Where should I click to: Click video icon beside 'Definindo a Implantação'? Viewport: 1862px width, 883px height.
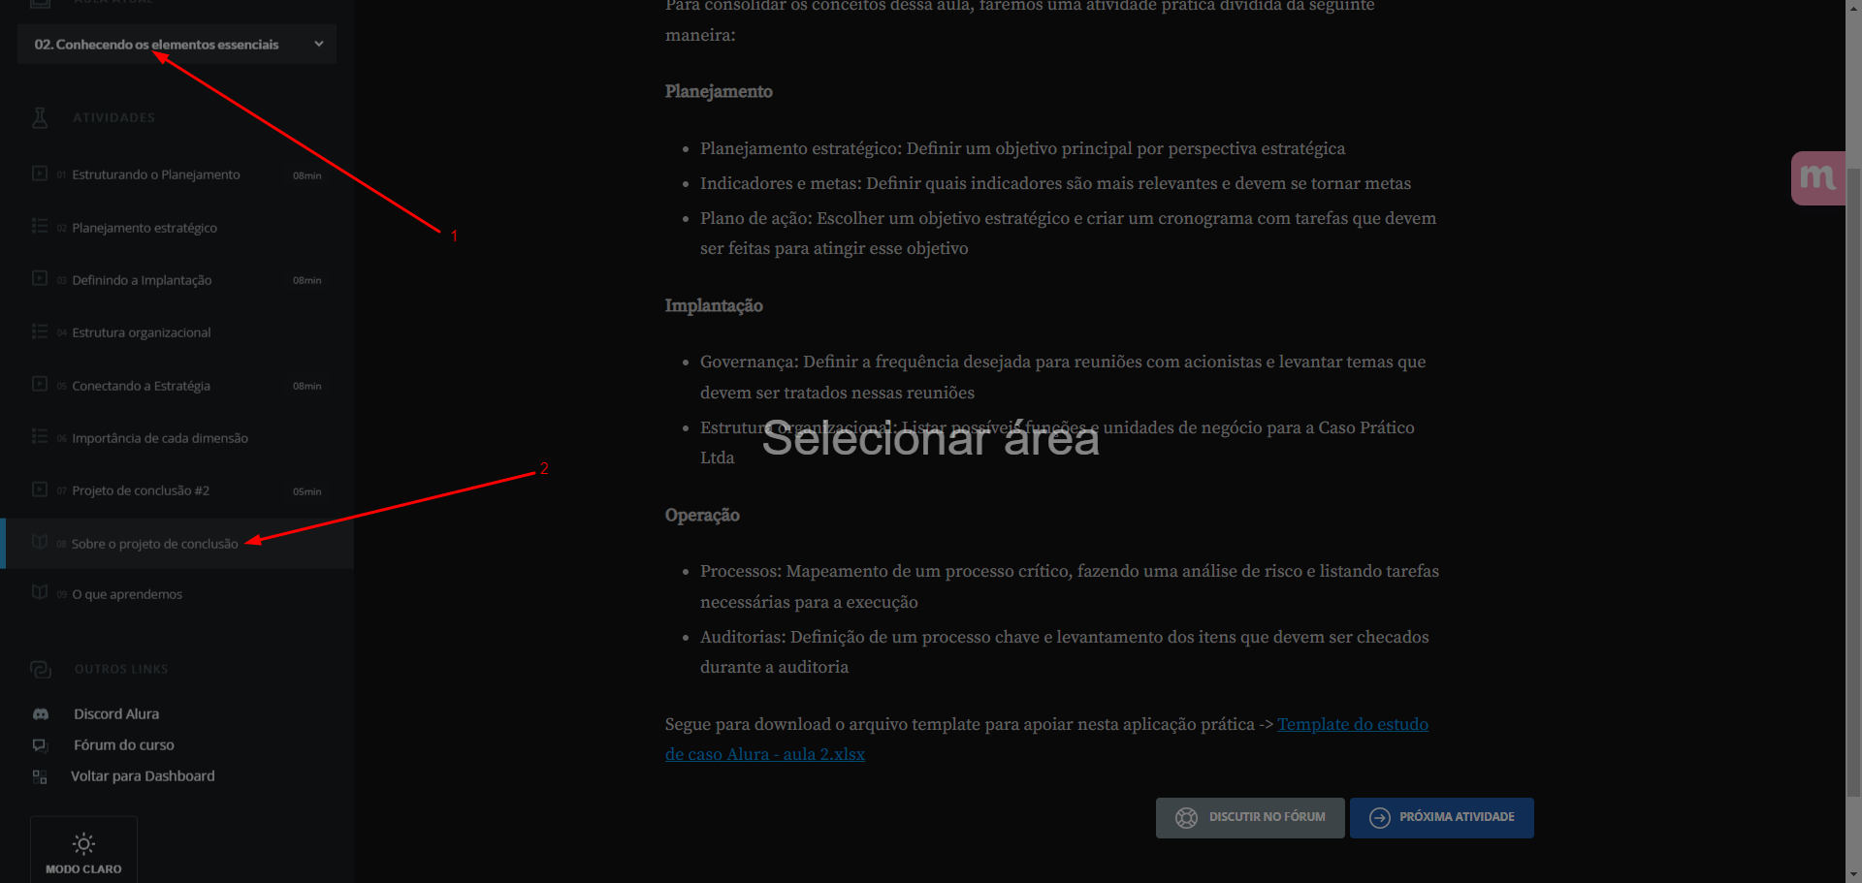click(x=40, y=278)
